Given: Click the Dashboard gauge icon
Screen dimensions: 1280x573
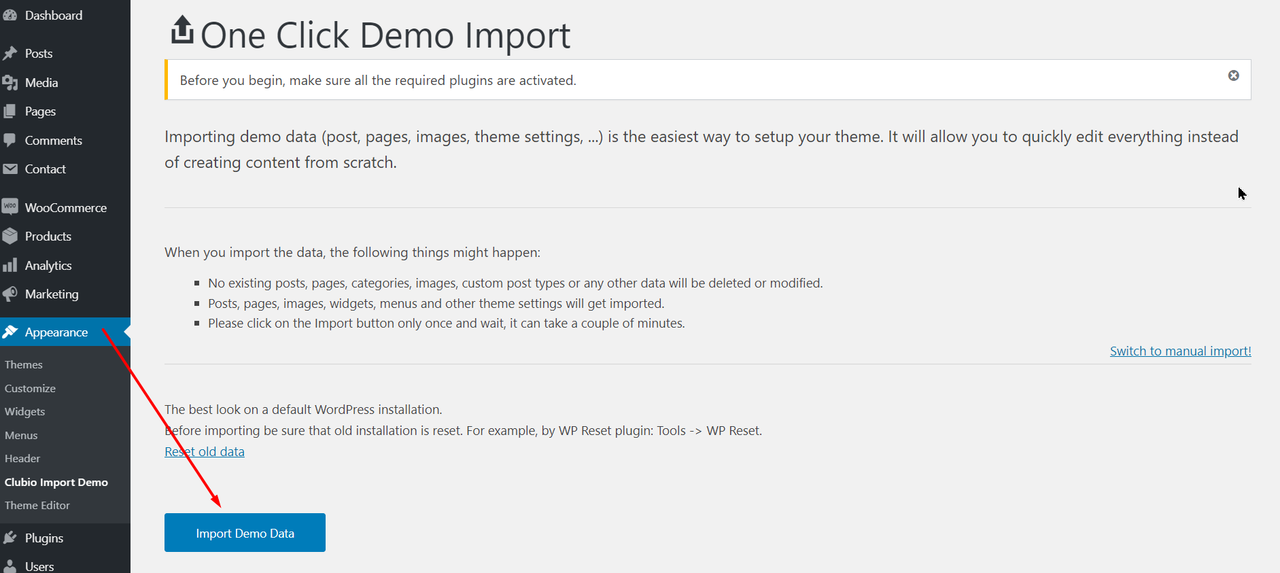Looking at the screenshot, I should click(10, 15).
